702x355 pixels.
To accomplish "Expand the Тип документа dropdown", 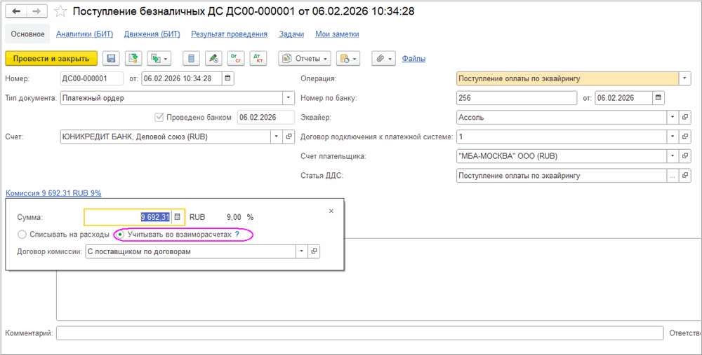I will point(288,98).
